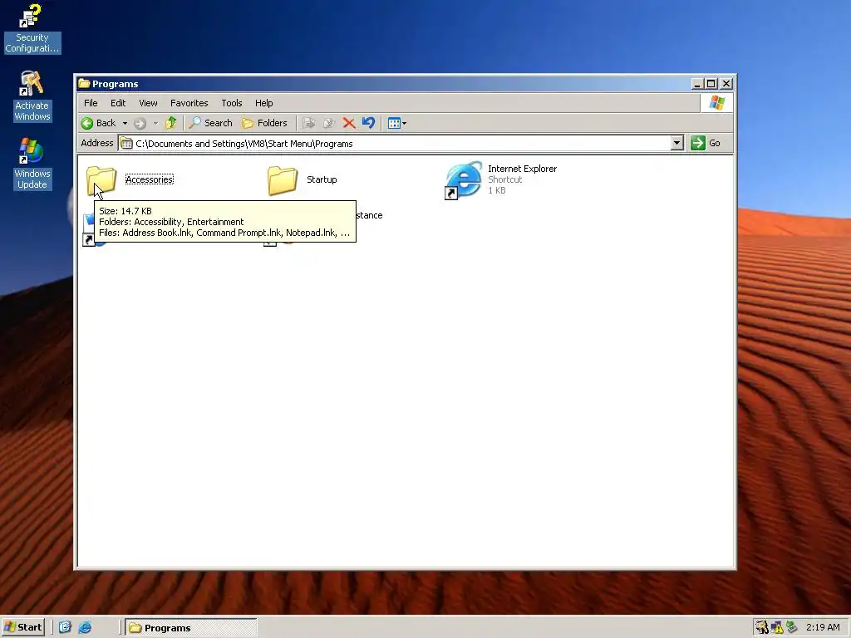Click the Programs taskbar button
Screen dimensions: 851x638
[x=191, y=628]
